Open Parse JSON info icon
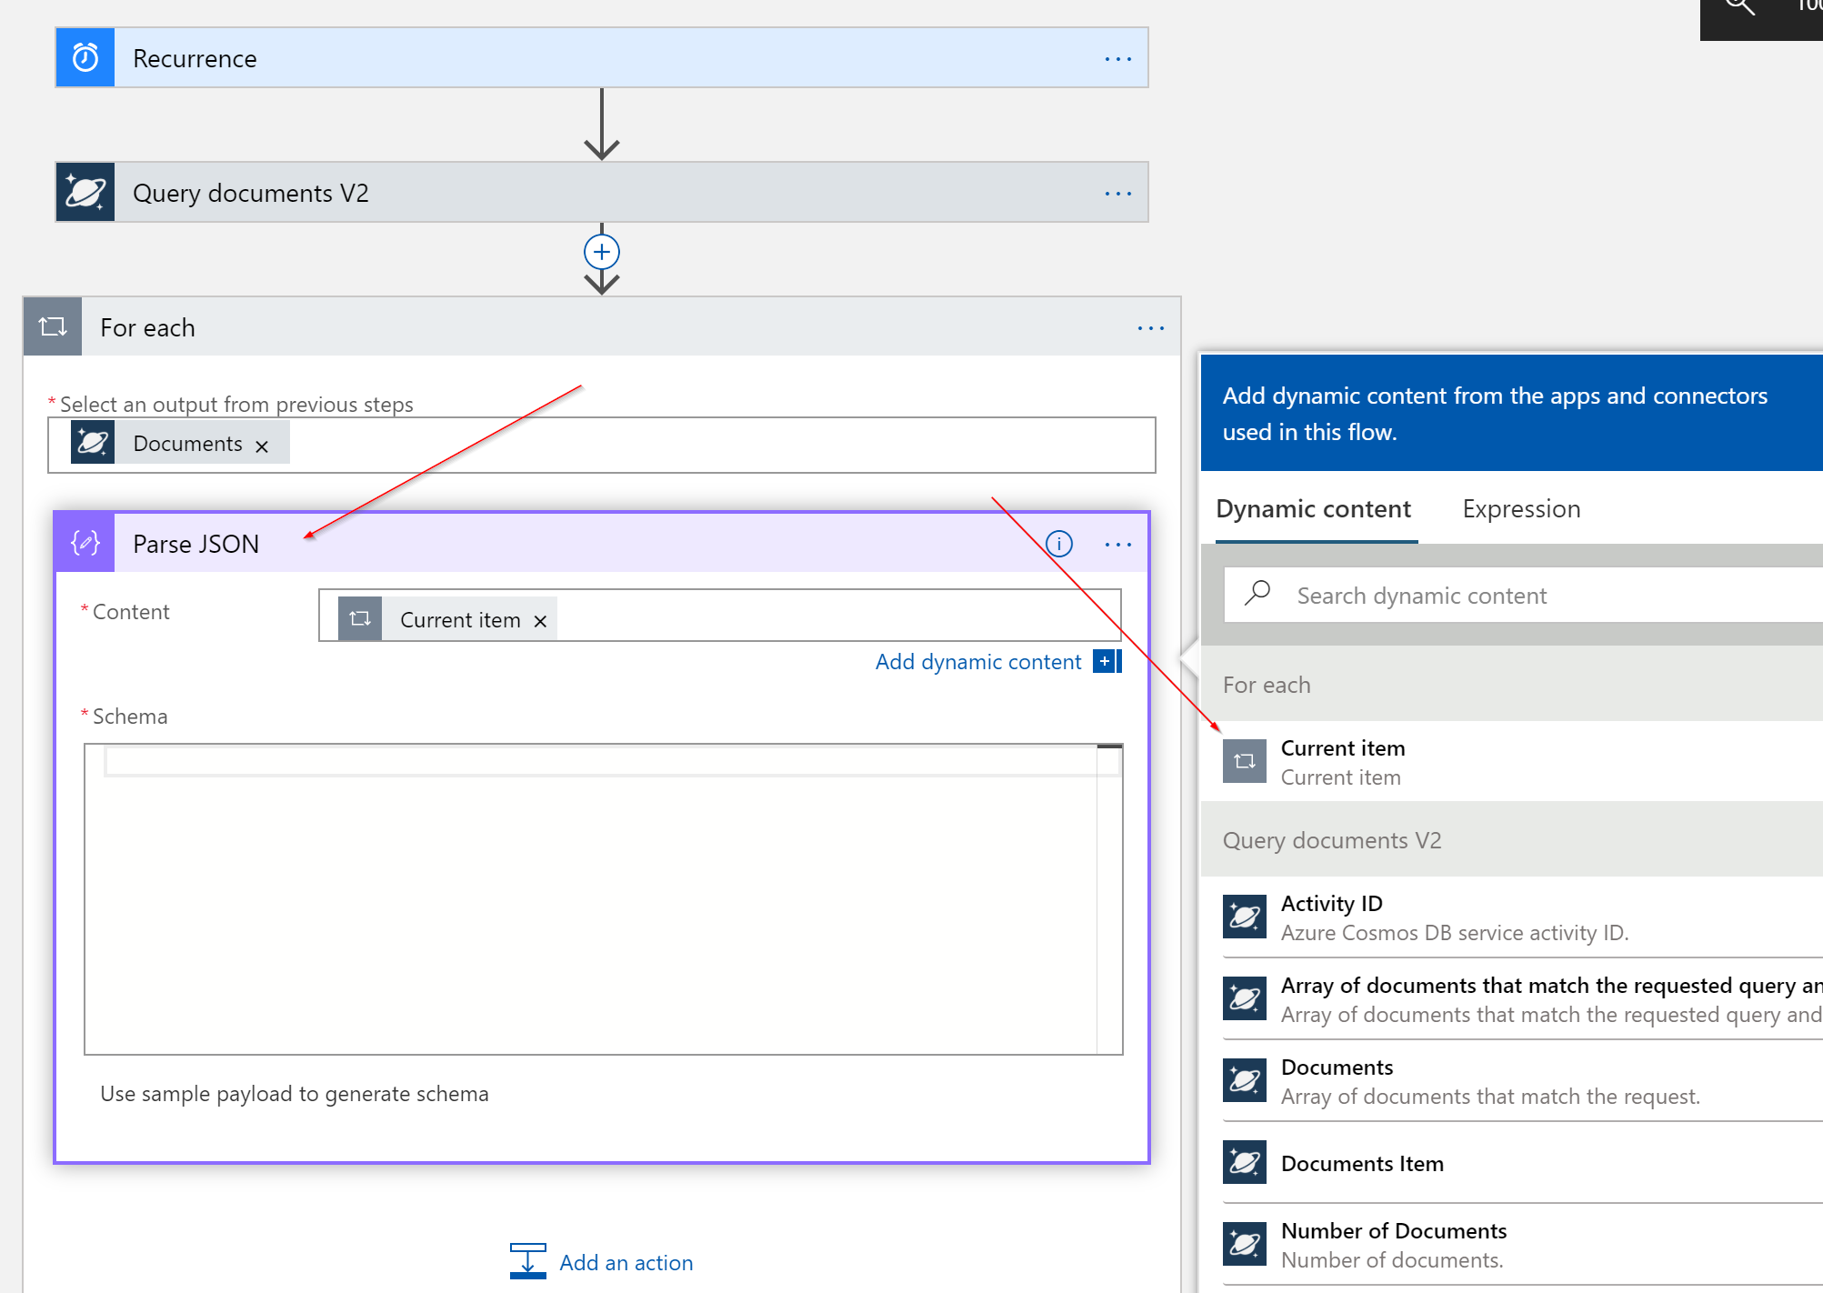The height and width of the screenshot is (1293, 1823). 1058,544
